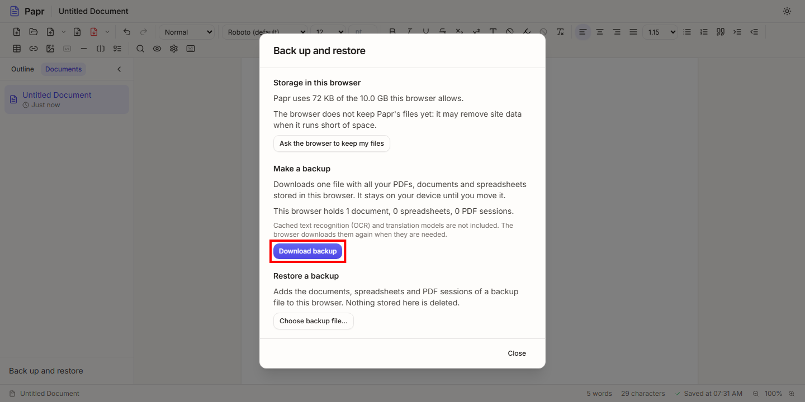Expand the PDF export options chevron
The width and height of the screenshot is (805, 402).
107,32
